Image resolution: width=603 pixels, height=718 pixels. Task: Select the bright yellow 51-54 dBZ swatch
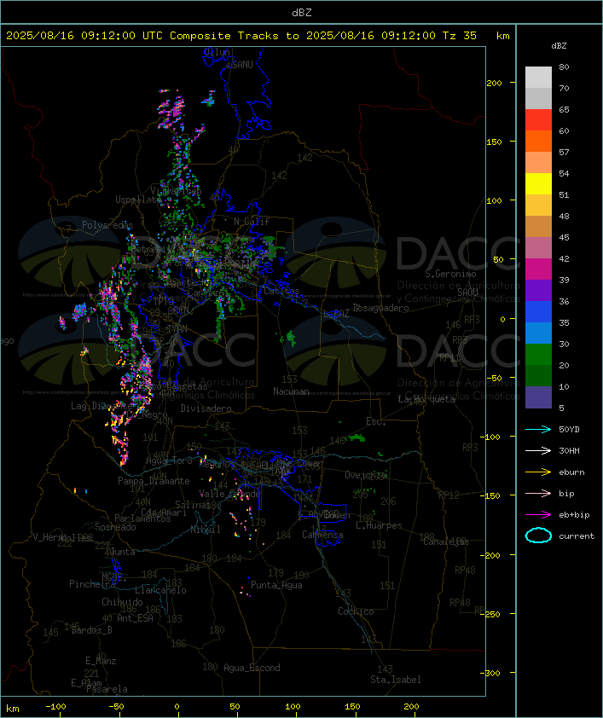tap(538, 183)
